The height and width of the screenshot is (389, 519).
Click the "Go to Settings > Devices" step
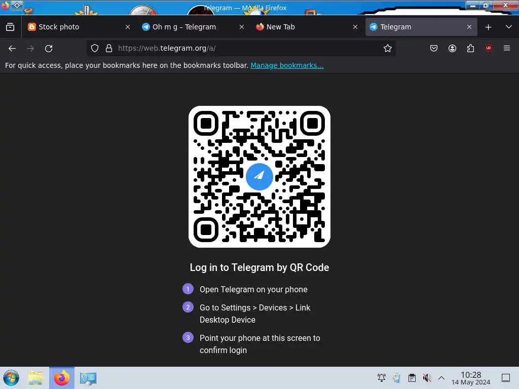point(255,314)
